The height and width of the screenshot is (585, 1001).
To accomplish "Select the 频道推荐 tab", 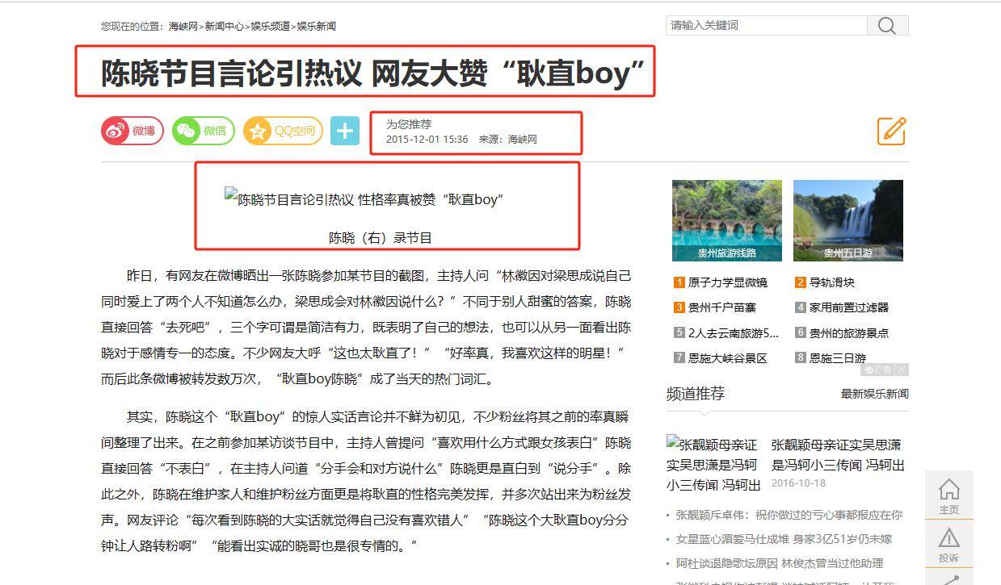I will pyautogui.click(x=696, y=394).
